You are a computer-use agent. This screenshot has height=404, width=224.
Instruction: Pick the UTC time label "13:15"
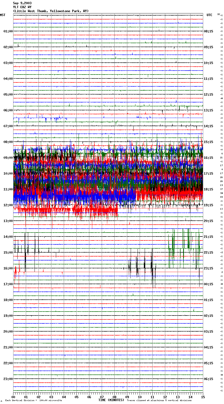208,110
